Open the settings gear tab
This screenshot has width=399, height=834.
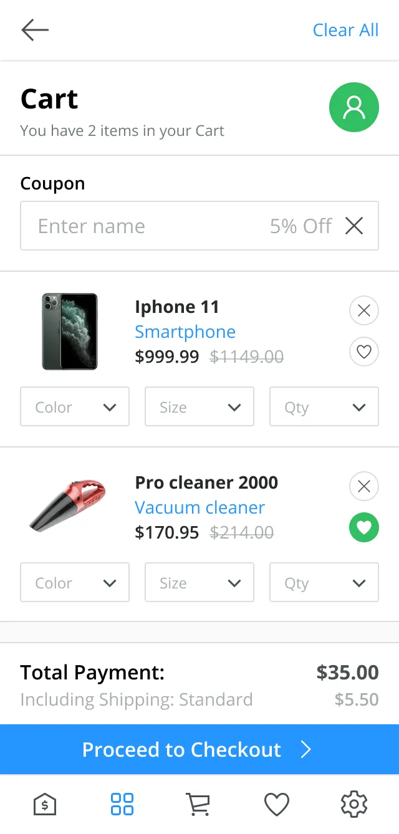tap(354, 804)
